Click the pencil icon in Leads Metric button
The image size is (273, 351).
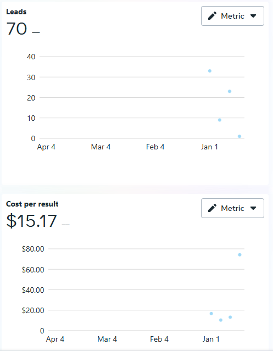click(212, 16)
